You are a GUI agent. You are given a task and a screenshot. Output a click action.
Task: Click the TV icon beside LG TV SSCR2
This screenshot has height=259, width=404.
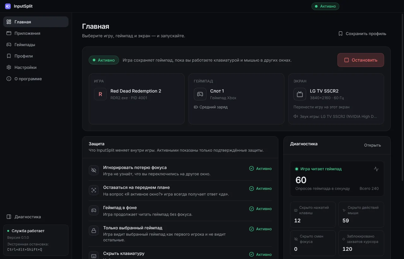click(300, 94)
